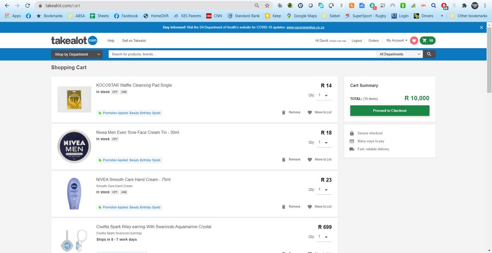The height and width of the screenshot is (253, 492).
Task: Show more bookmarks with the chevron
Action: 442,16
